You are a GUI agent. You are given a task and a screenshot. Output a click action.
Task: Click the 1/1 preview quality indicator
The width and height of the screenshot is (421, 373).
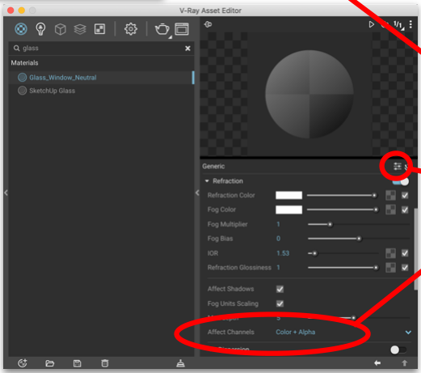398,25
